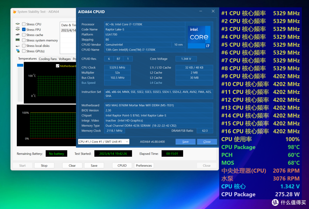Open the CPU core selector dropdown
Screen dimensions: 309x209
(x=104, y=142)
